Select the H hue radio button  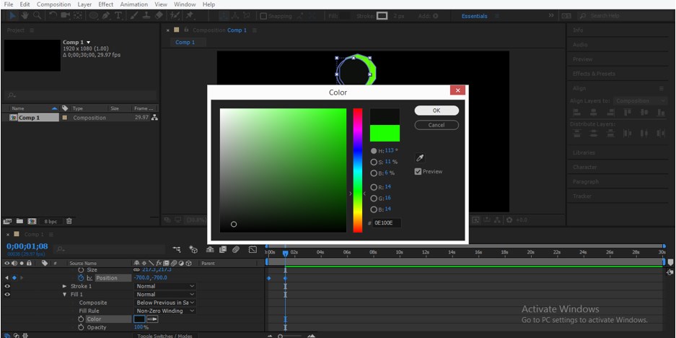point(374,151)
